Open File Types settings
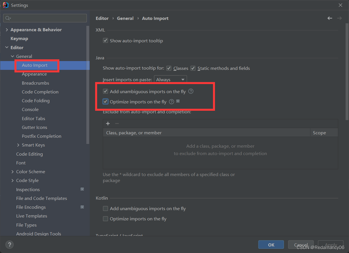The height and width of the screenshot is (253, 349). pos(26,225)
